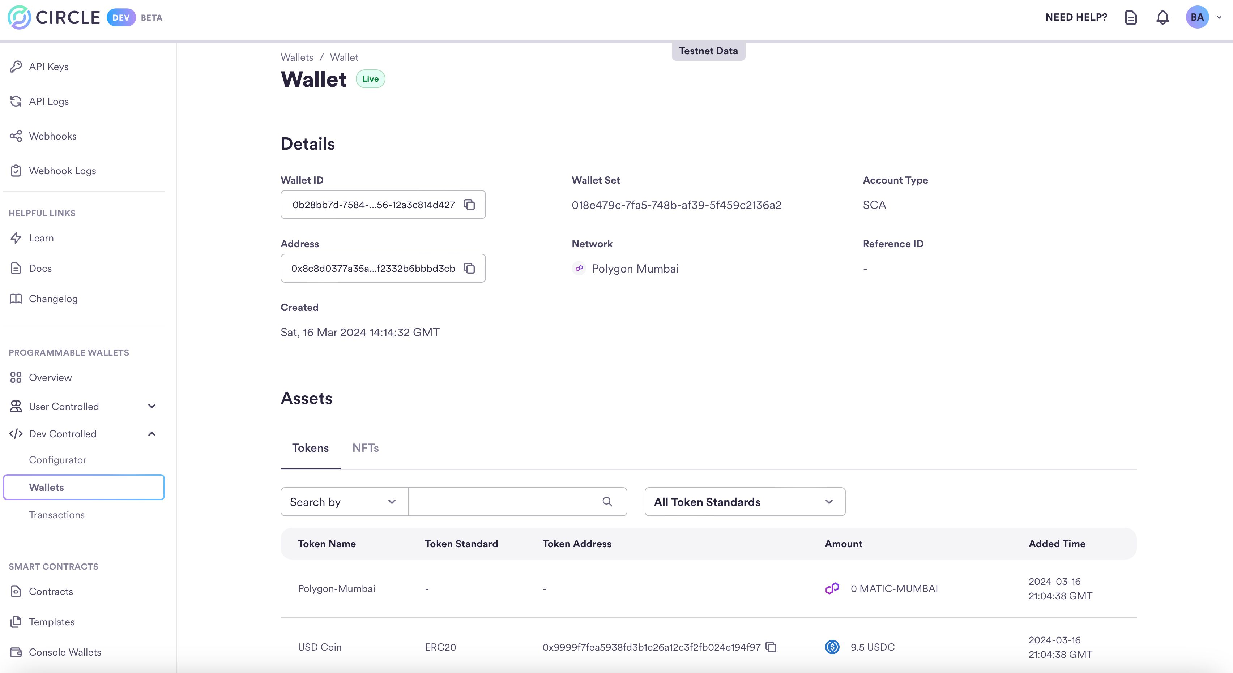Click the Webhook Logs clipboard icon
1233x673 pixels.
click(16, 171)
